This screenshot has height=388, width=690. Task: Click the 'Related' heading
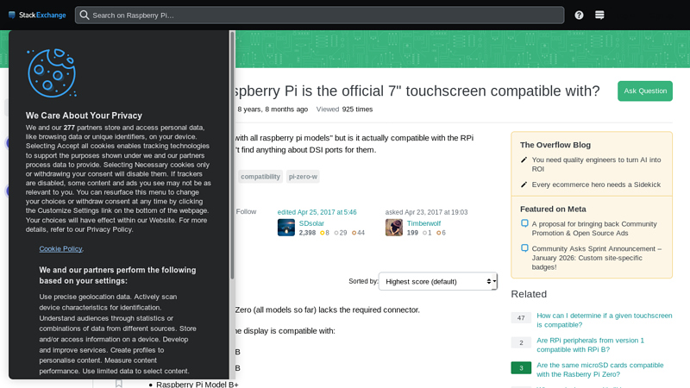[x=529, y=294]
